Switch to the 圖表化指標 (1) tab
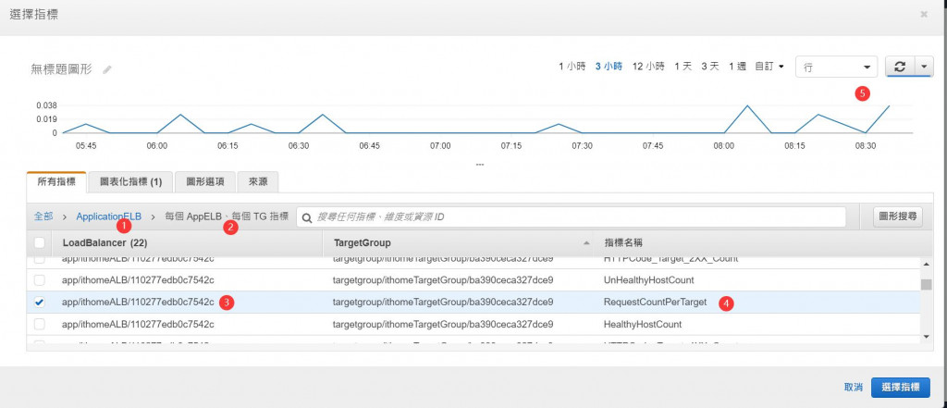This screenshot has height=408, width=947. click(x=131, y=182)
